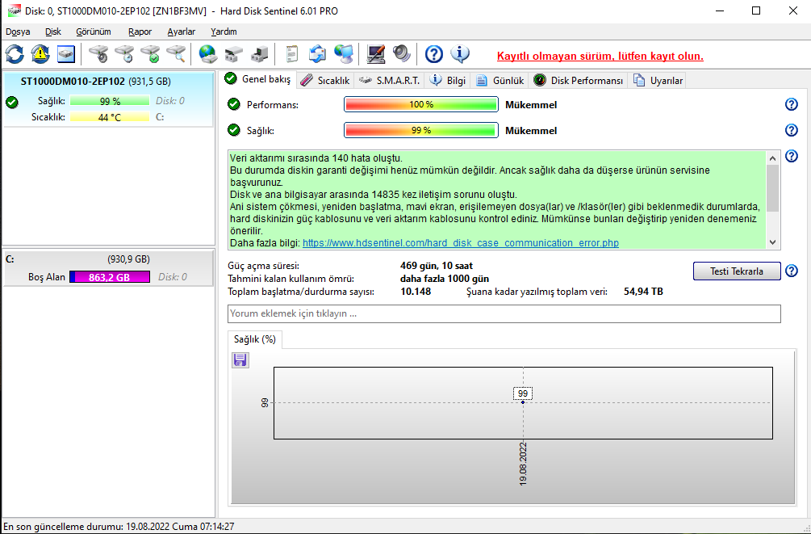811x534 pixels.
Task: Click the loudspeaker toolbar icon
Action: point(401,54)
